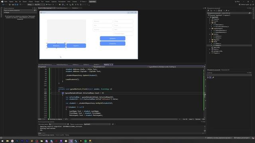Expand the Migrations folder in Solution Explorer
255x143 pixels.
(x=210, y=40)
